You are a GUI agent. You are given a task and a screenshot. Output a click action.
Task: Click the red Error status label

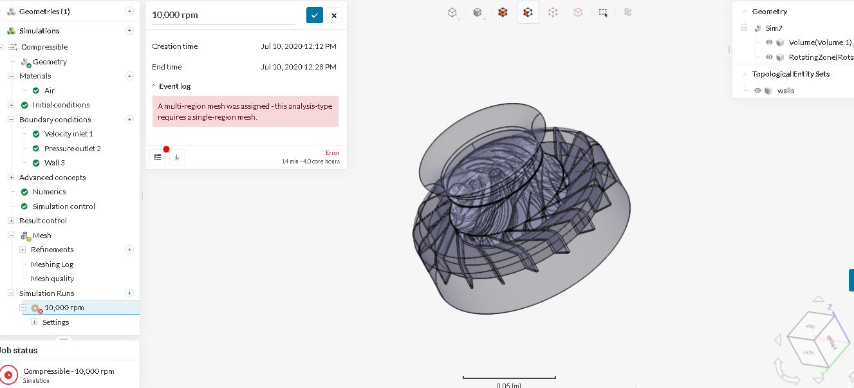point(332,153)
